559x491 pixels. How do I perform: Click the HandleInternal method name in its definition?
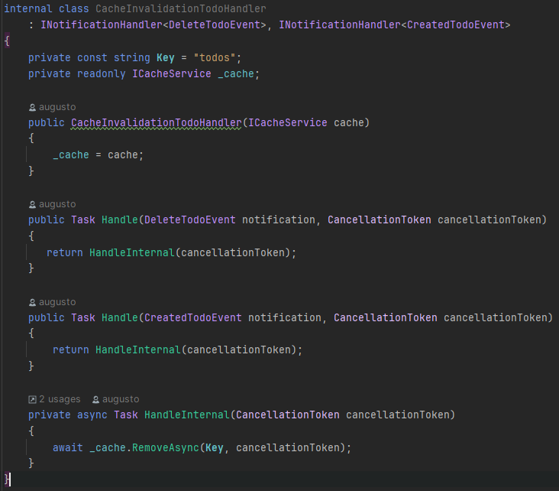click(x=186, y=415)
